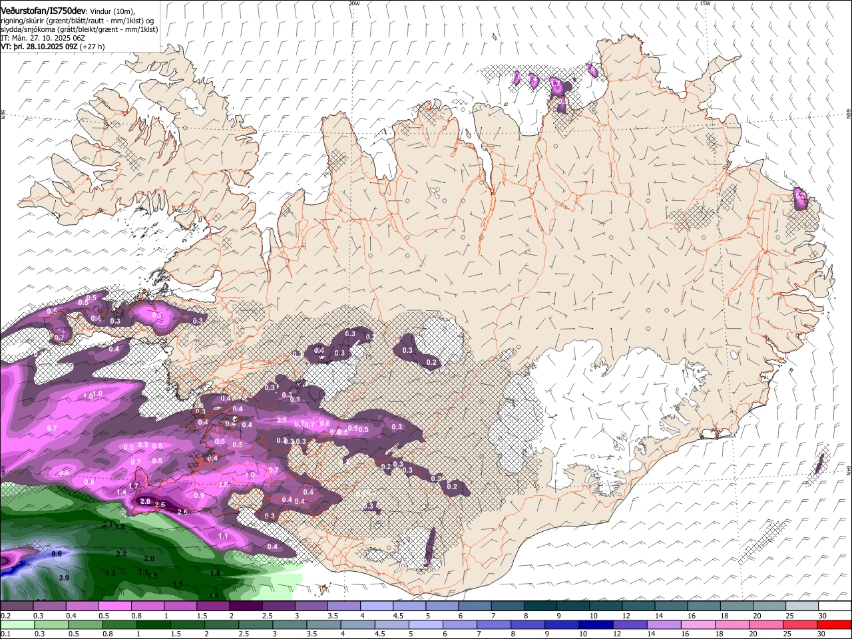Click the '2.2' rain value on the map
The width and height of the screenshot is (852, 639).
[x=121, y=554]
